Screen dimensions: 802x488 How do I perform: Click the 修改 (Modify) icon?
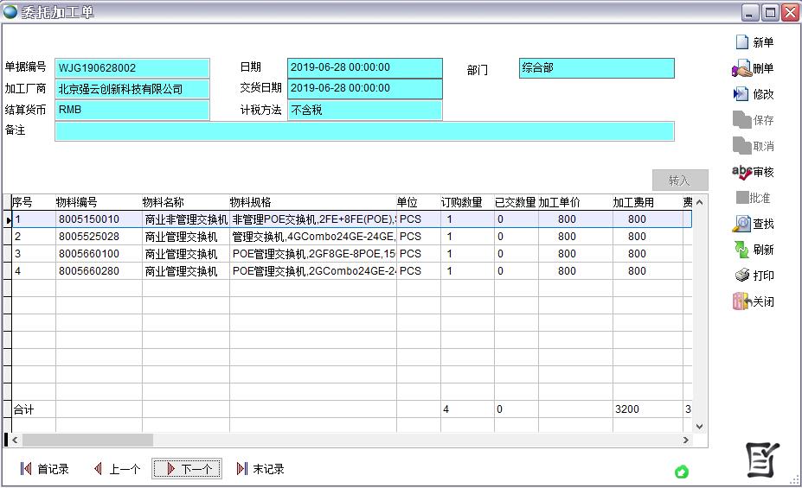click(x=741, y=94)
